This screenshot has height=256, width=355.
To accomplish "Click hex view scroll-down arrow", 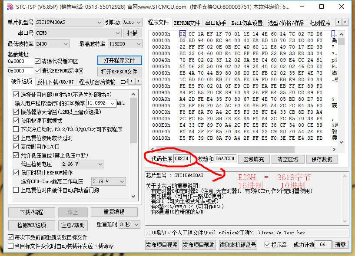I will pyautogui.click(x=342, y=142).
